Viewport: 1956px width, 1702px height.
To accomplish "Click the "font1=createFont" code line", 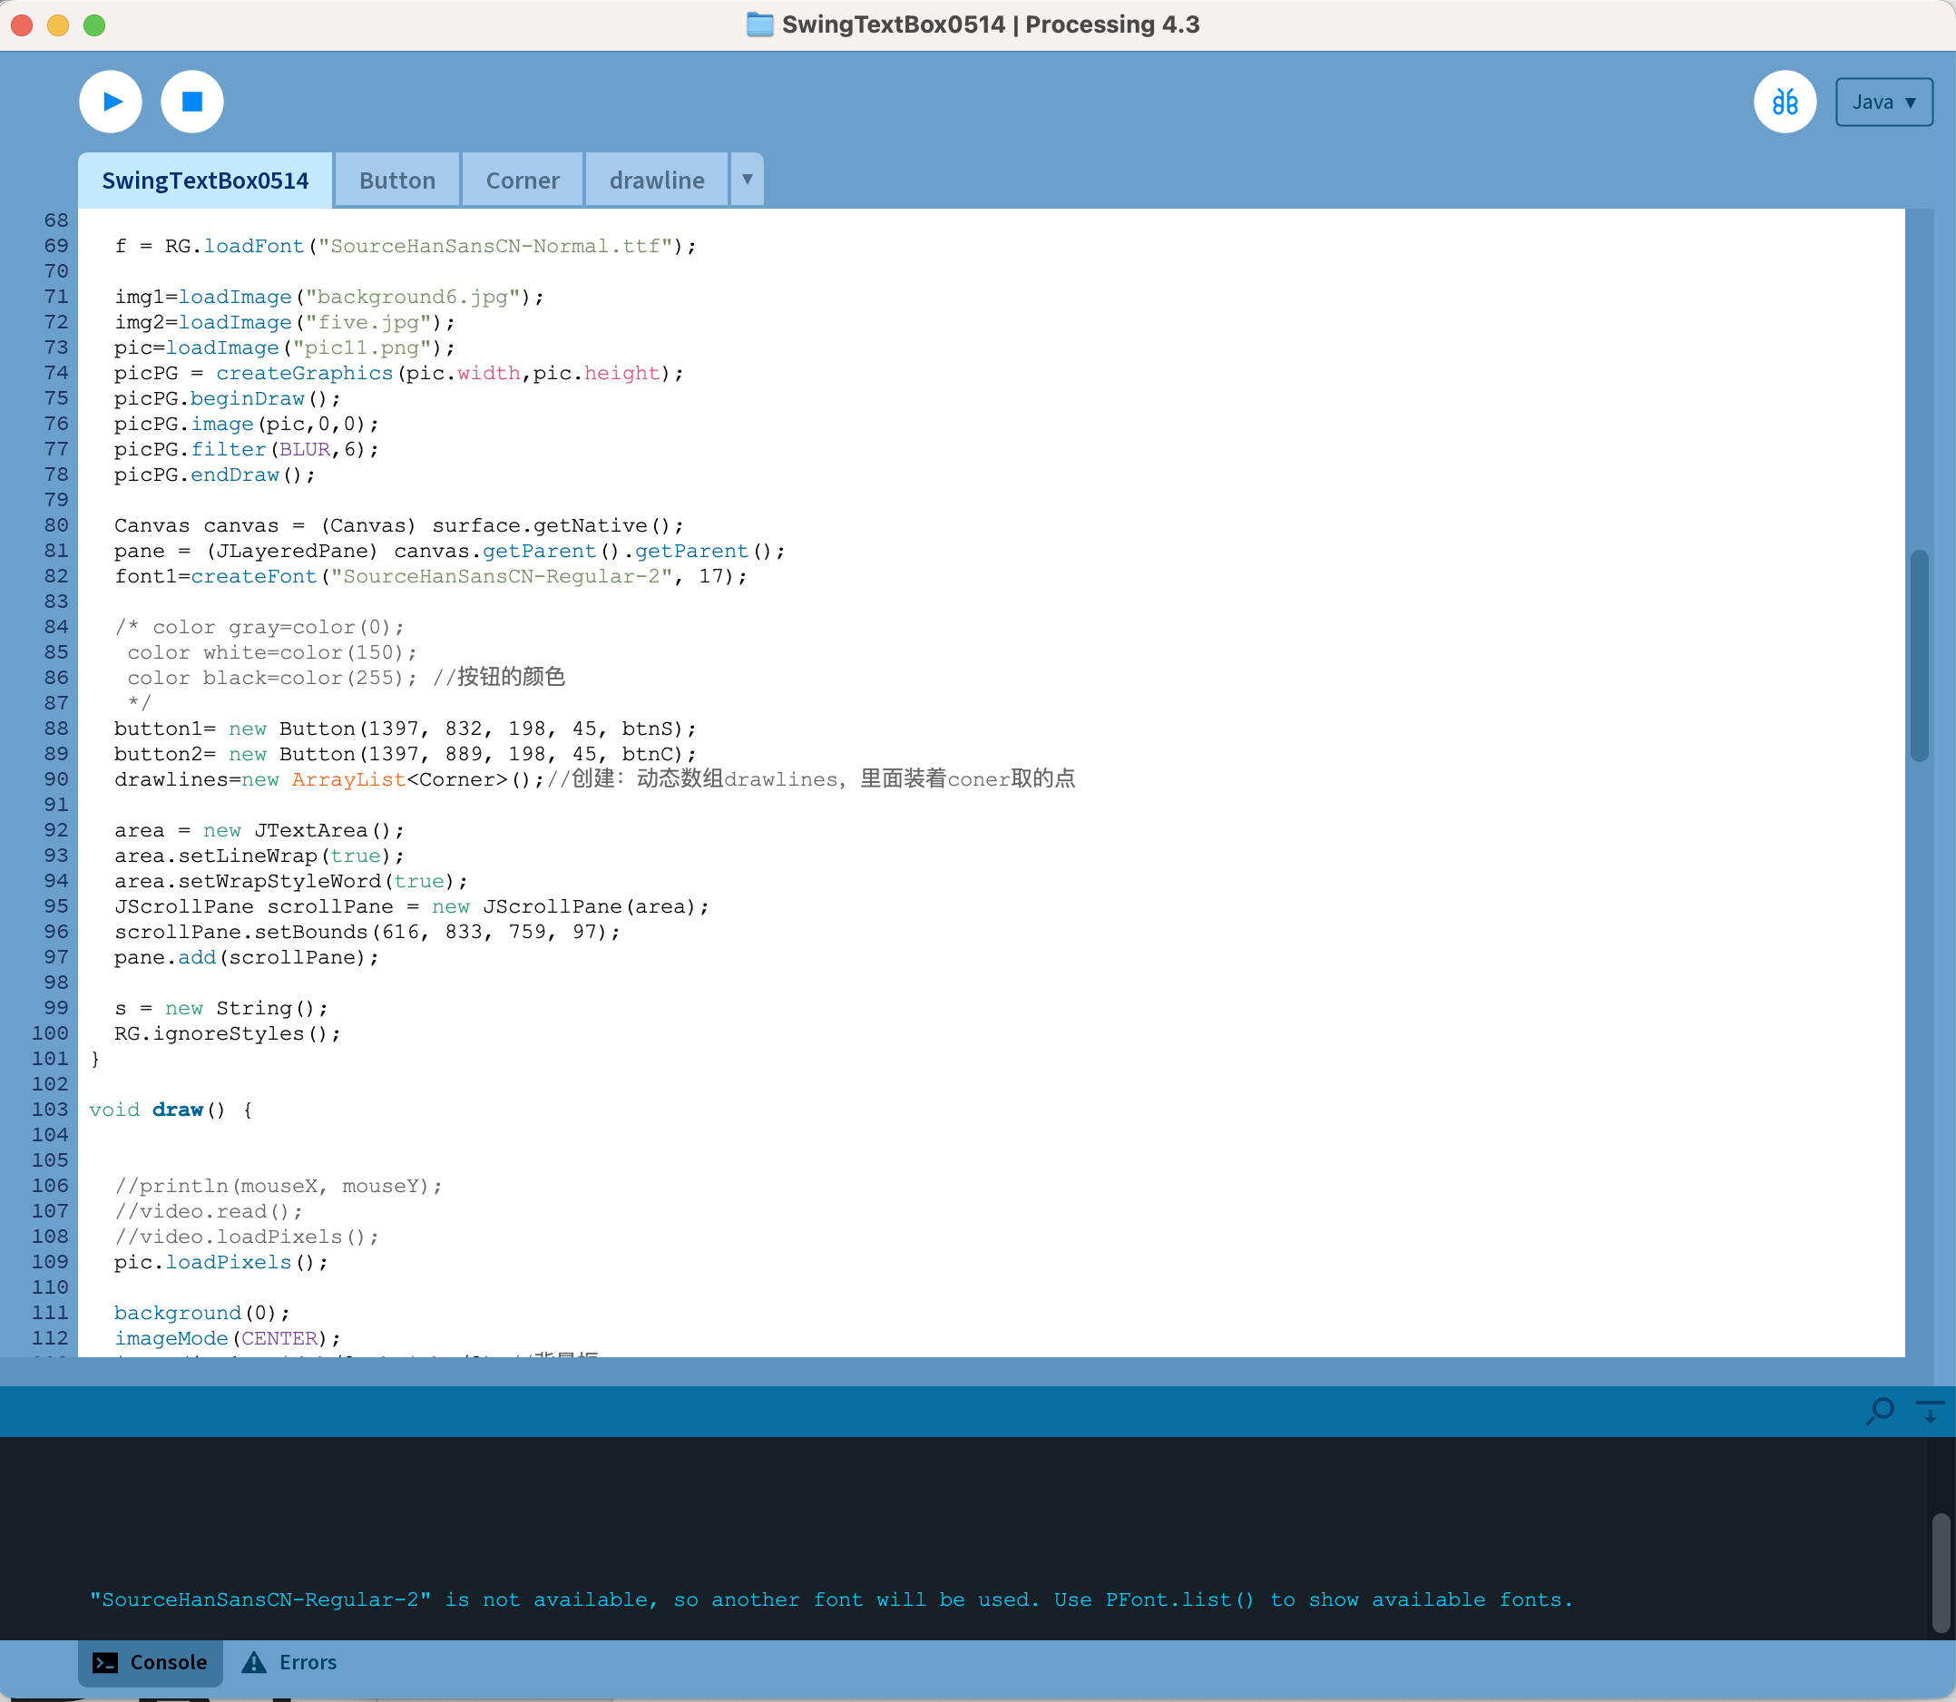I will 431,576.
